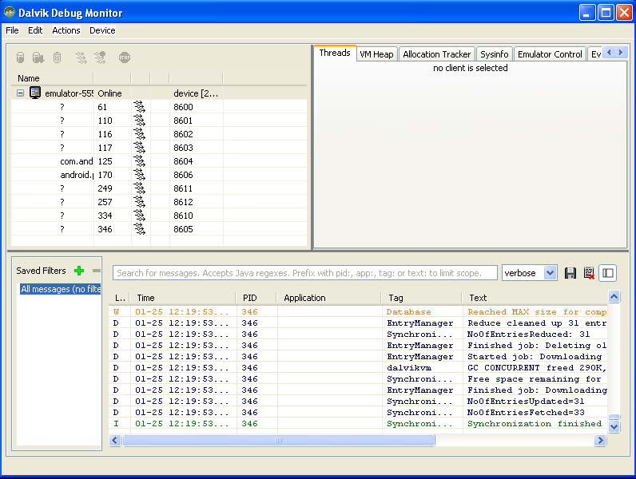636x479 pixels.
Task: Click horizontal scrollbar right arrow in logcat
Action: tap(600, 440)
